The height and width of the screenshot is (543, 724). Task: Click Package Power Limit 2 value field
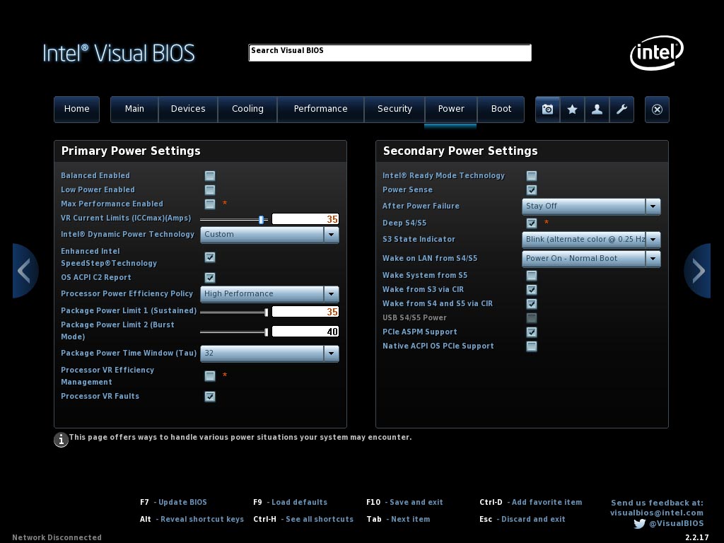(305, 332)
